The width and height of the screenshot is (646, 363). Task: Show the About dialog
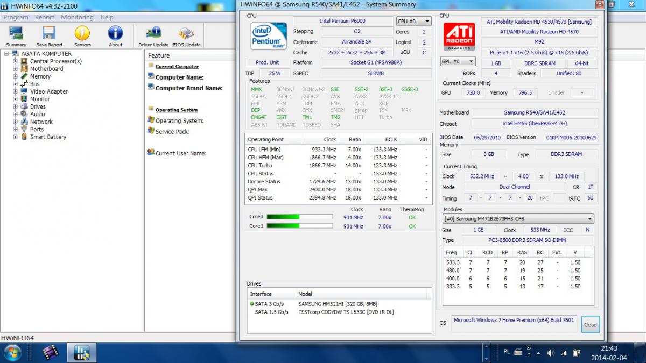pos(115,37)
